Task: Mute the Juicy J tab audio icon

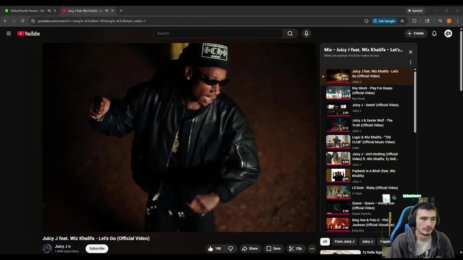Action: pos(106,10)
